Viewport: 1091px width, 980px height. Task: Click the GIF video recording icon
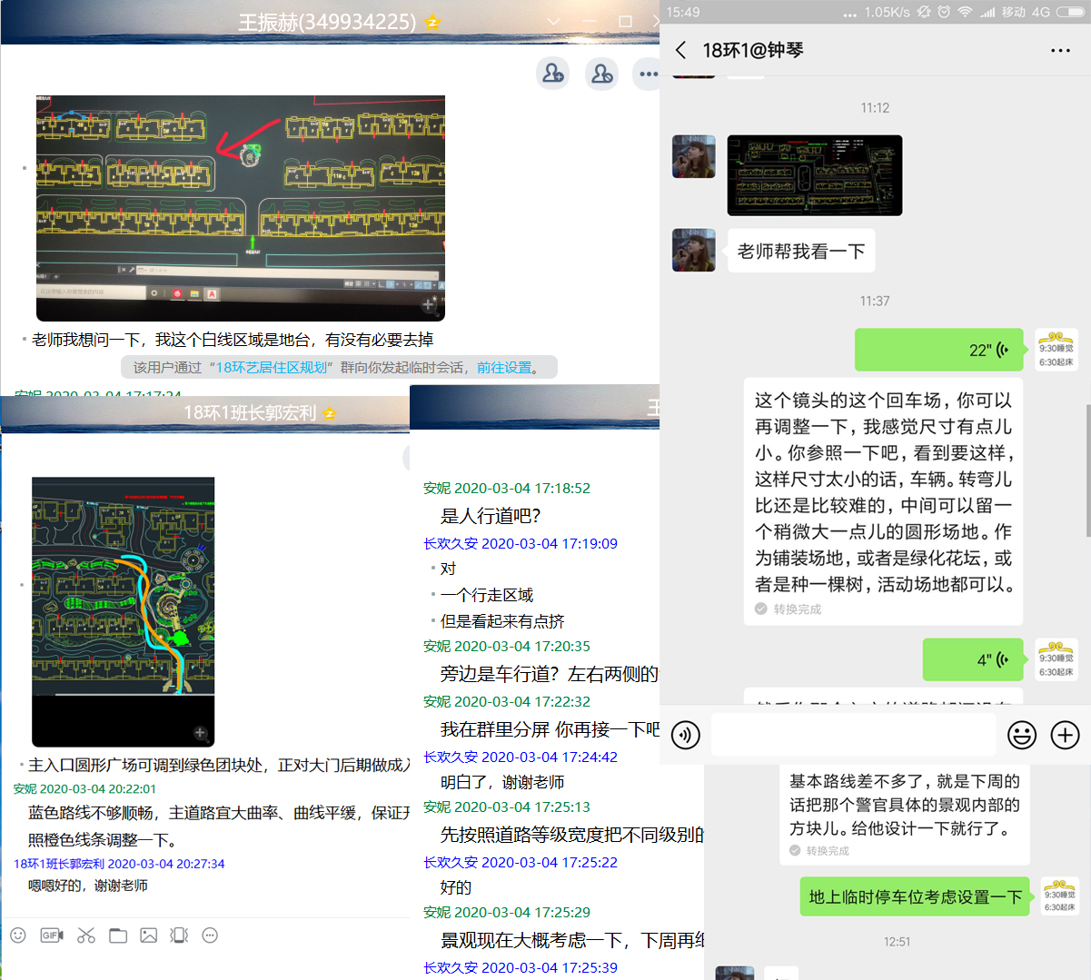click(x=52, y=935)
